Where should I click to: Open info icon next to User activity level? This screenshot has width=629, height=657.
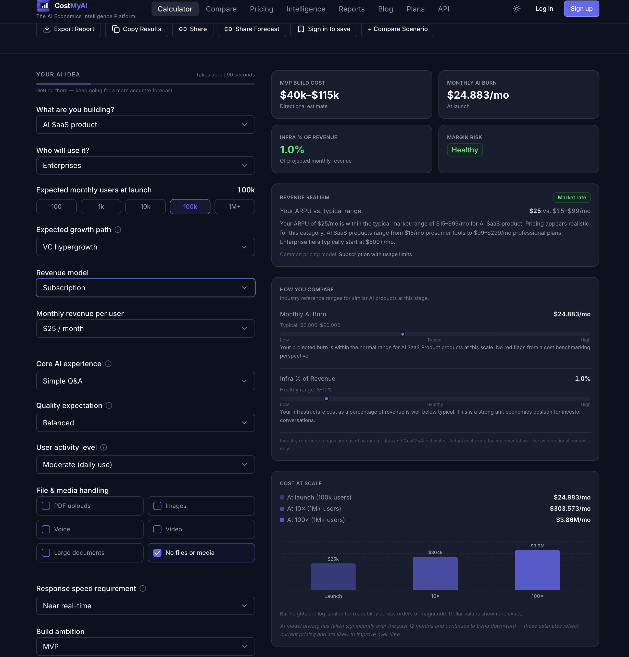pos(104,448)
